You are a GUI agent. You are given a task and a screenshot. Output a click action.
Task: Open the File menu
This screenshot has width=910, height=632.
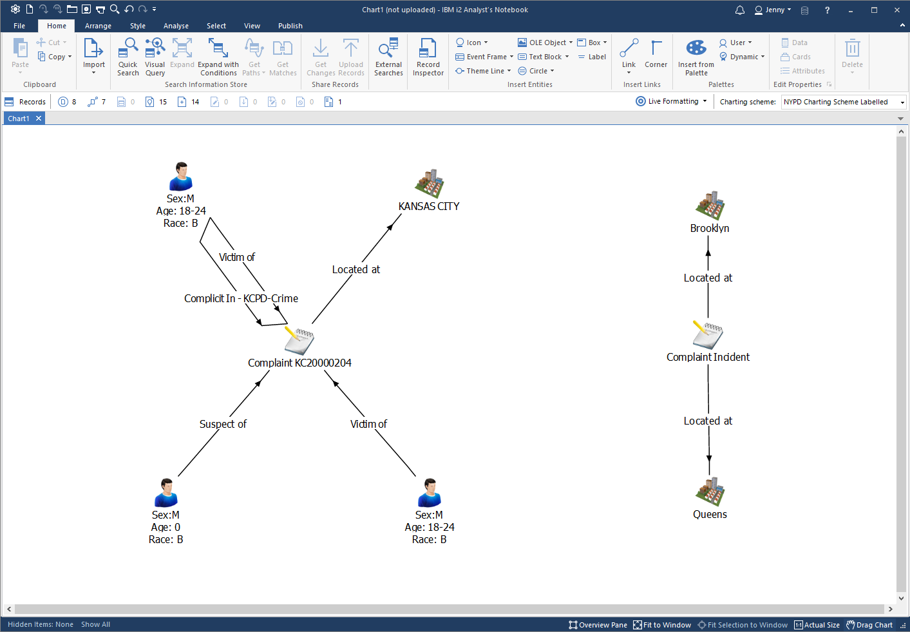(19, 26)
